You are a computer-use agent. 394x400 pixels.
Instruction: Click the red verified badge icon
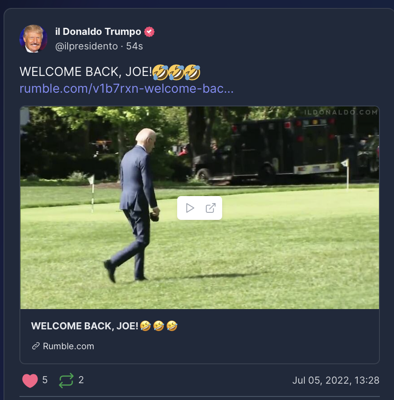coord(149,32)
